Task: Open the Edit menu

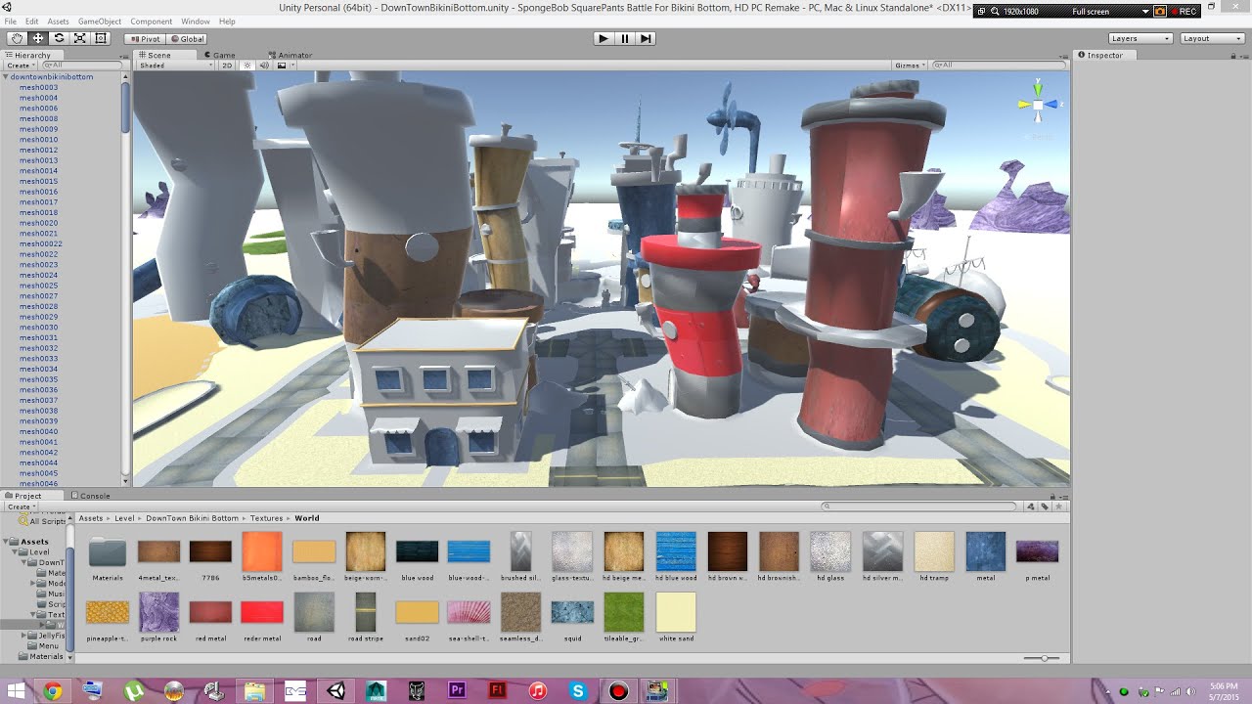Action: click(x=32, y=22)
